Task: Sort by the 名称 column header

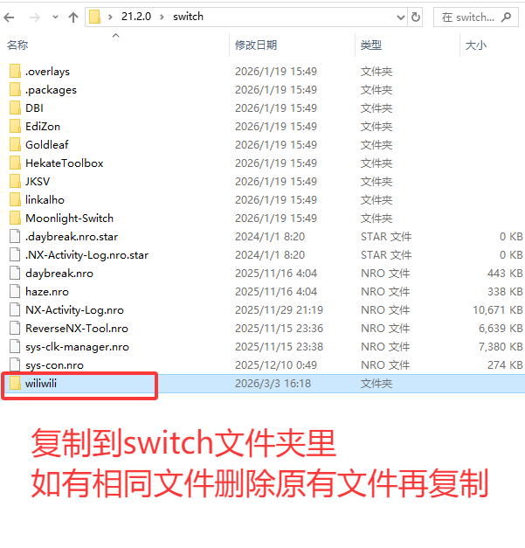Action: pyautogui.click(x=17, y=45)
